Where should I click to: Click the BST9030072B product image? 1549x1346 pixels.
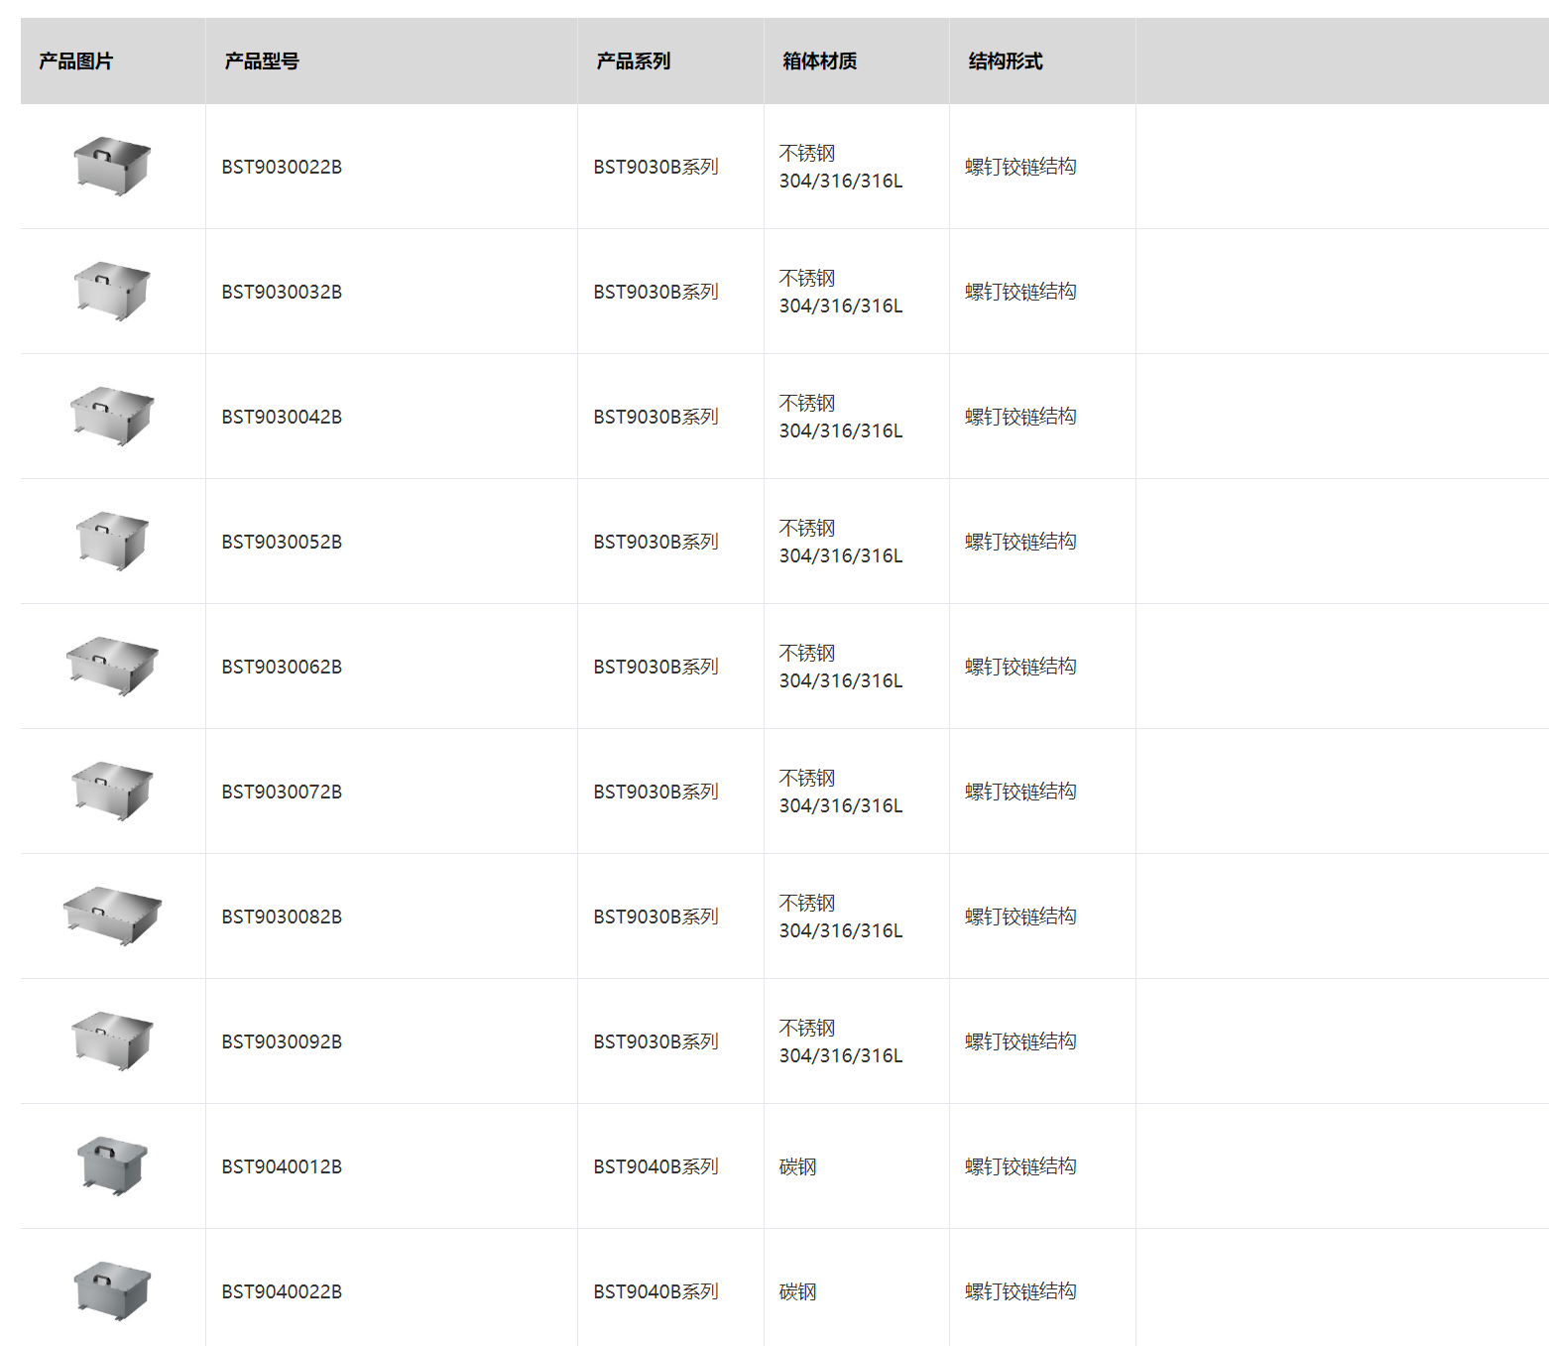(x=112, y=791)
